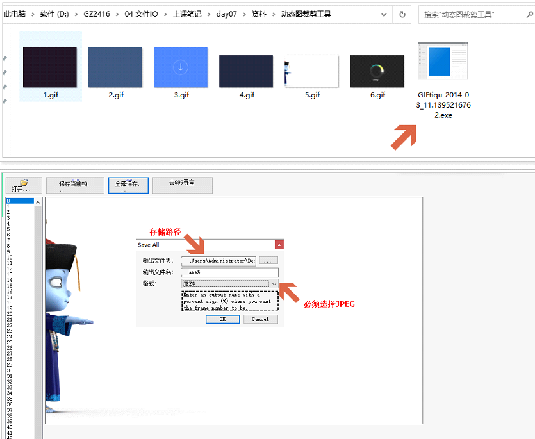Select the 2.gif file thumbnail

click(115, 67)
